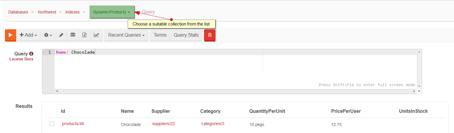Click editor horizontal scrollbar right arrow
The height and width of the screenshot is (133, 454).
click(415, 91)
